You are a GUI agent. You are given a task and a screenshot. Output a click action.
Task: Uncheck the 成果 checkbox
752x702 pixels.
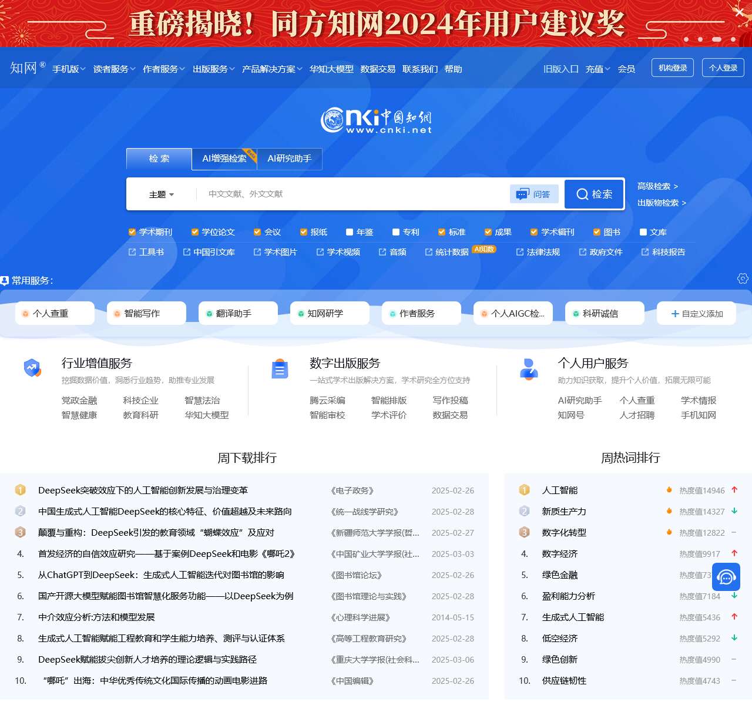pyautogui.click(x=488, y=232)
